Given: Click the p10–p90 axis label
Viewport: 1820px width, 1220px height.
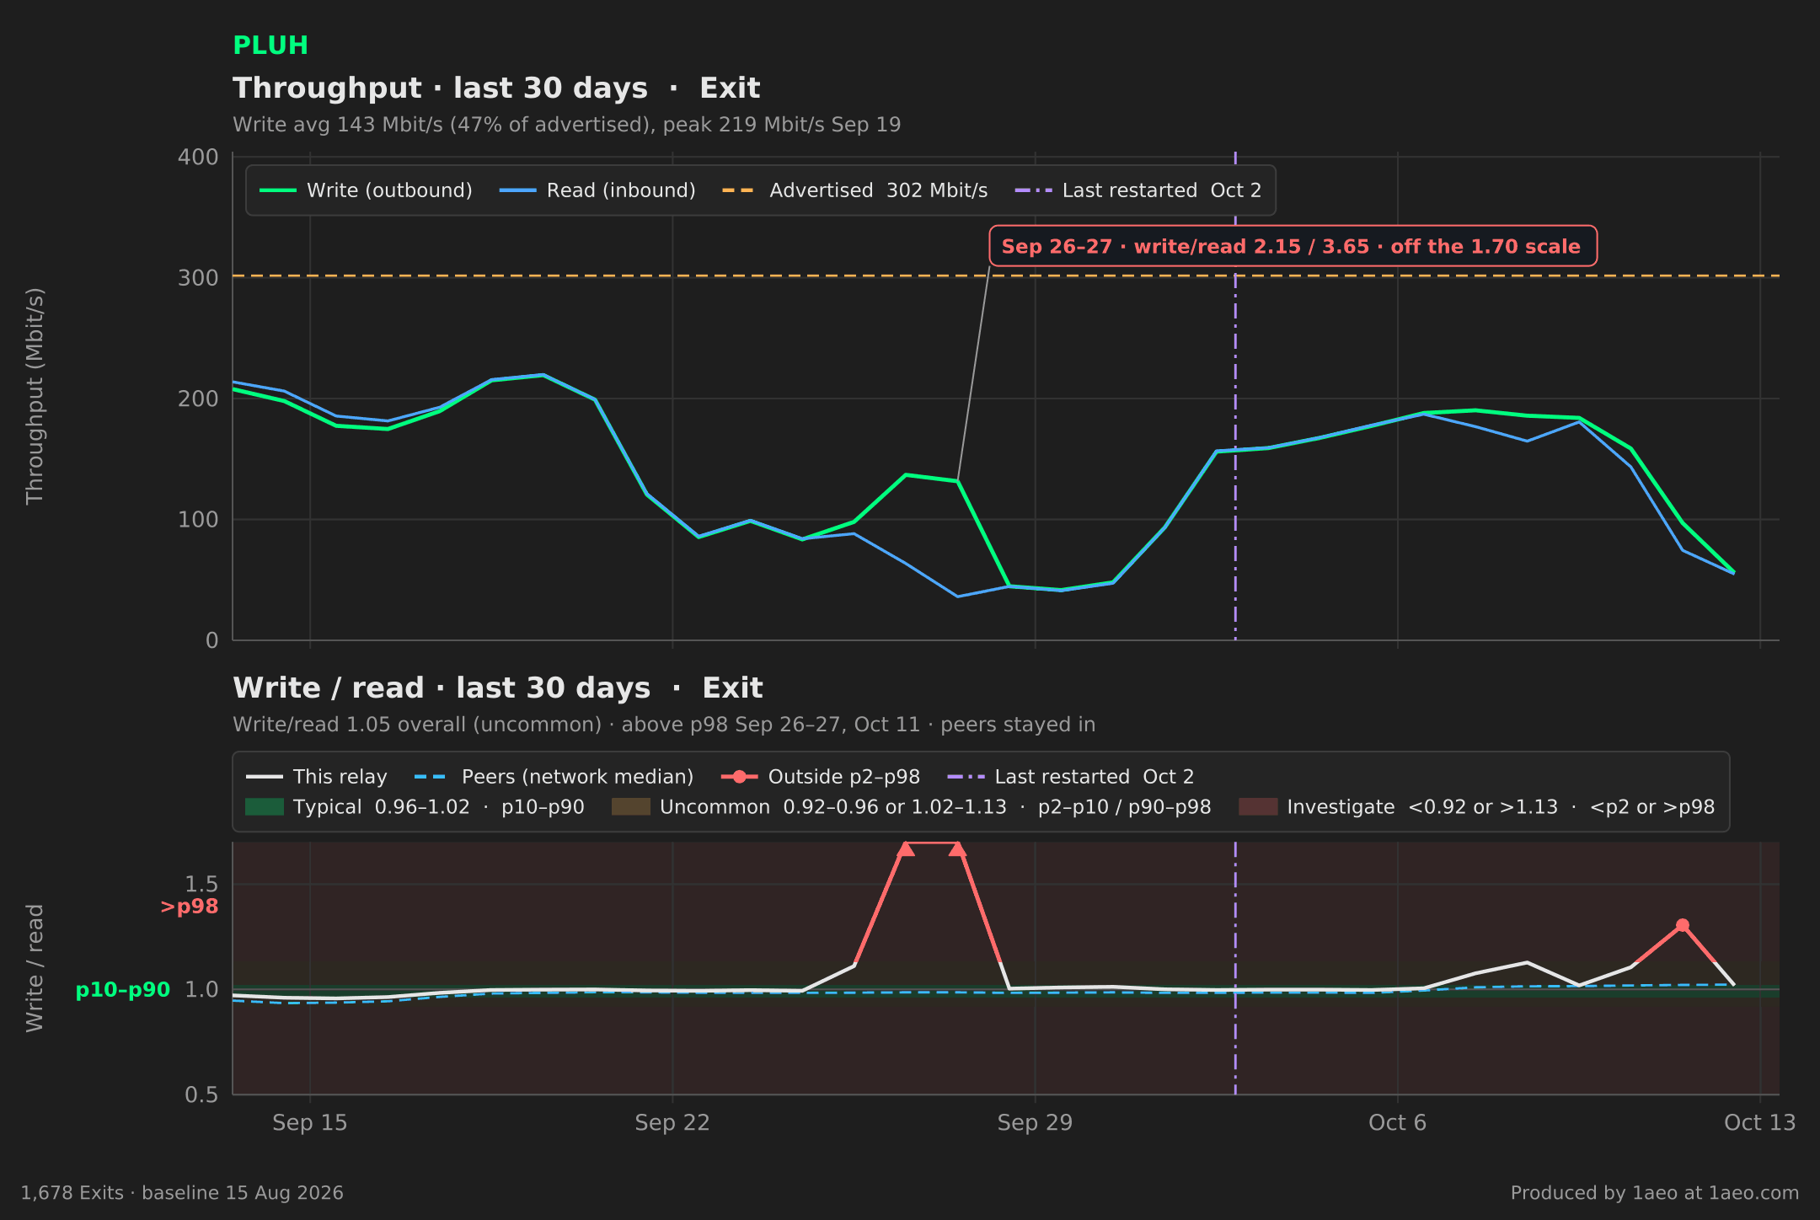Looking at the screenshot, I should pyautogui.click(x=123, y=990).
